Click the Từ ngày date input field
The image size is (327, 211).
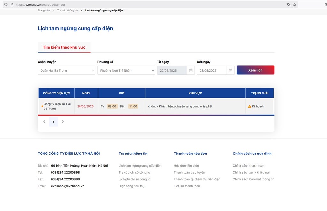[172, 70]
